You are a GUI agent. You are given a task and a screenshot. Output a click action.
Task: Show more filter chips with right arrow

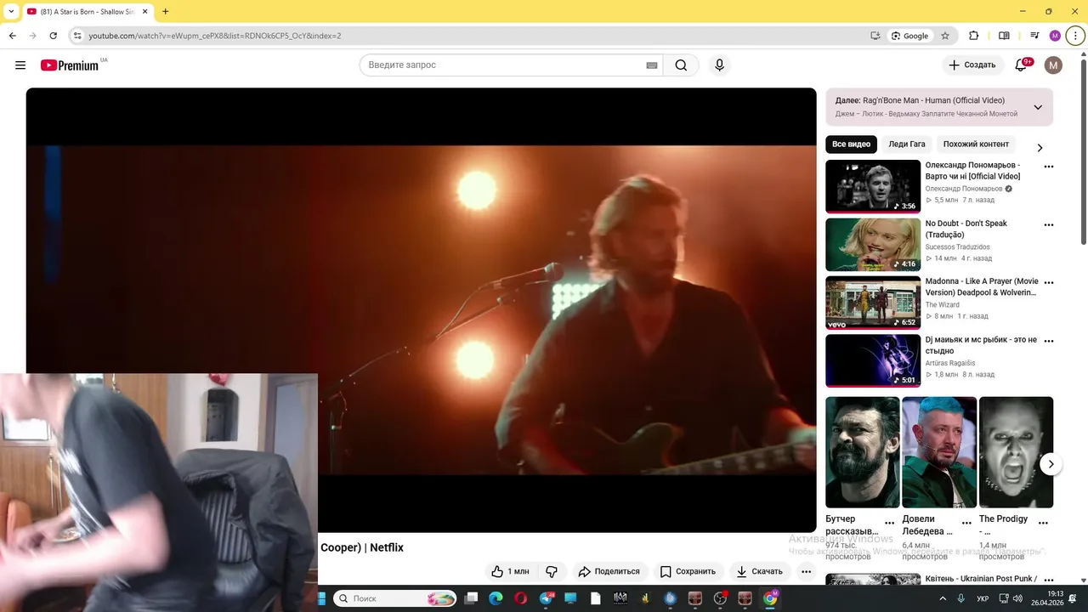coord(1039,148)
